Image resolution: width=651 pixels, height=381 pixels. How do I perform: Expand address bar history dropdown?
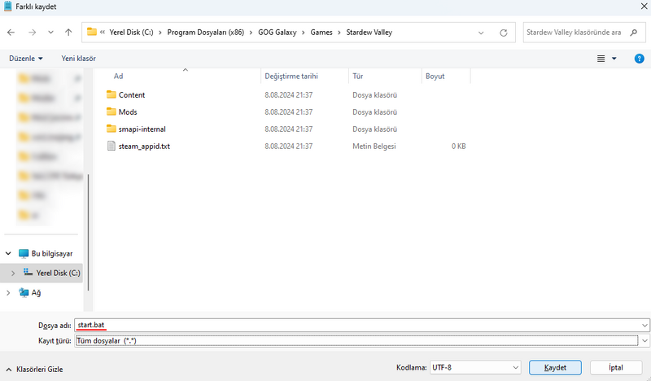481,33
